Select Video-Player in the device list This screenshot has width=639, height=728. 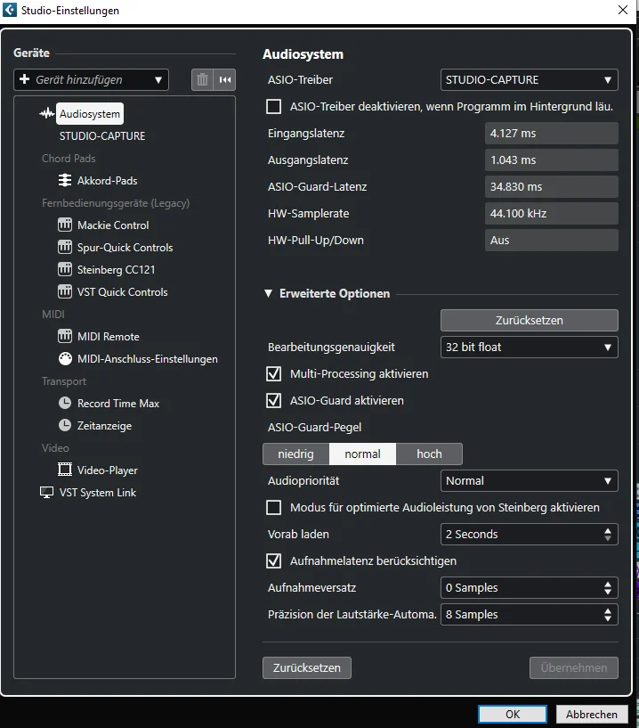(108, 470)
